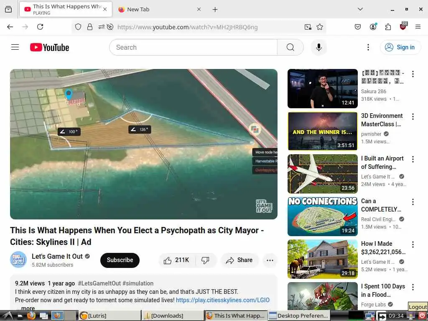Select the playing YouTube video tab
428x321 pixels.
(66, 9)
